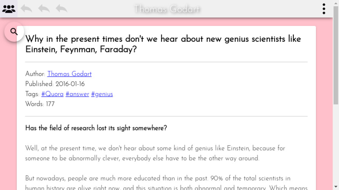Screen dimensions: 339x190
Task: Click the round search button
Action: 14,32
